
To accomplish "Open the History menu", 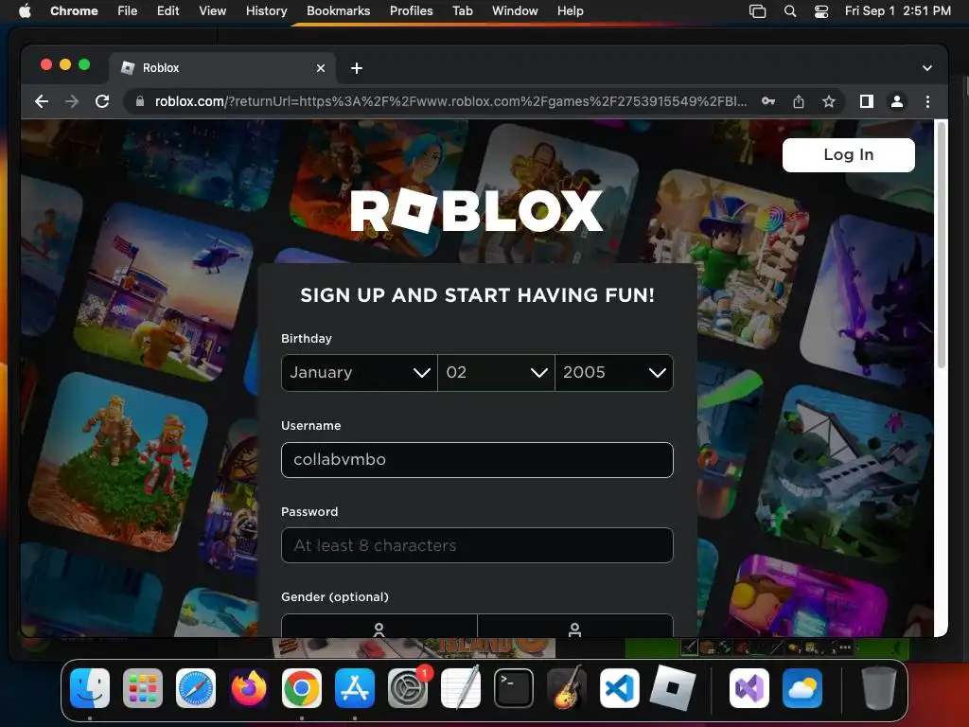I will (266, 10).
